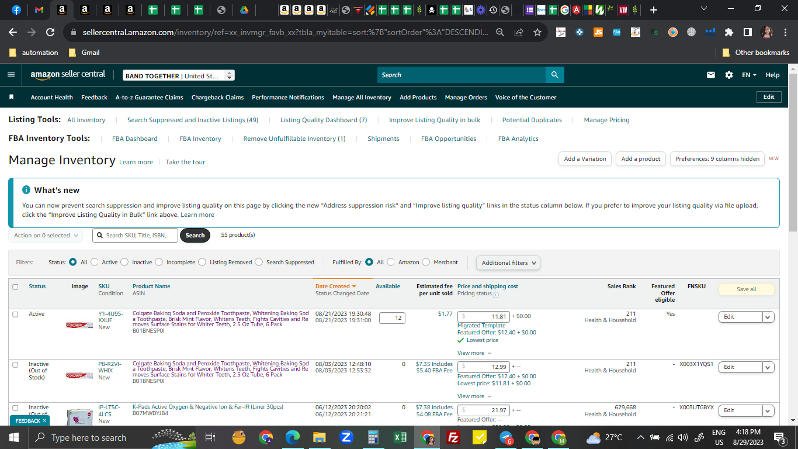The image size is (798, 449).
Task: Click the Chrome reload page button
Action: [x=50, y=32]
